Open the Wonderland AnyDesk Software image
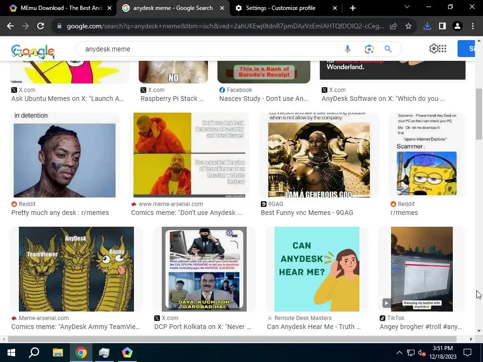This screenshot has width=483, height=362. click(x=392, y=70)
